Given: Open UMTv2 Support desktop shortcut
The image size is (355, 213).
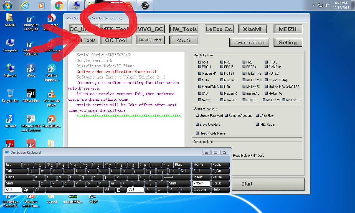Looking at the screenshot, I should (52, 73).
